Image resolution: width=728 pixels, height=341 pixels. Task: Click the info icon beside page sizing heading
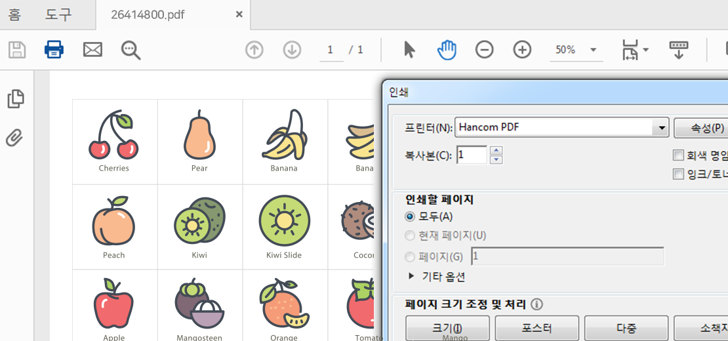coord(536,305)
